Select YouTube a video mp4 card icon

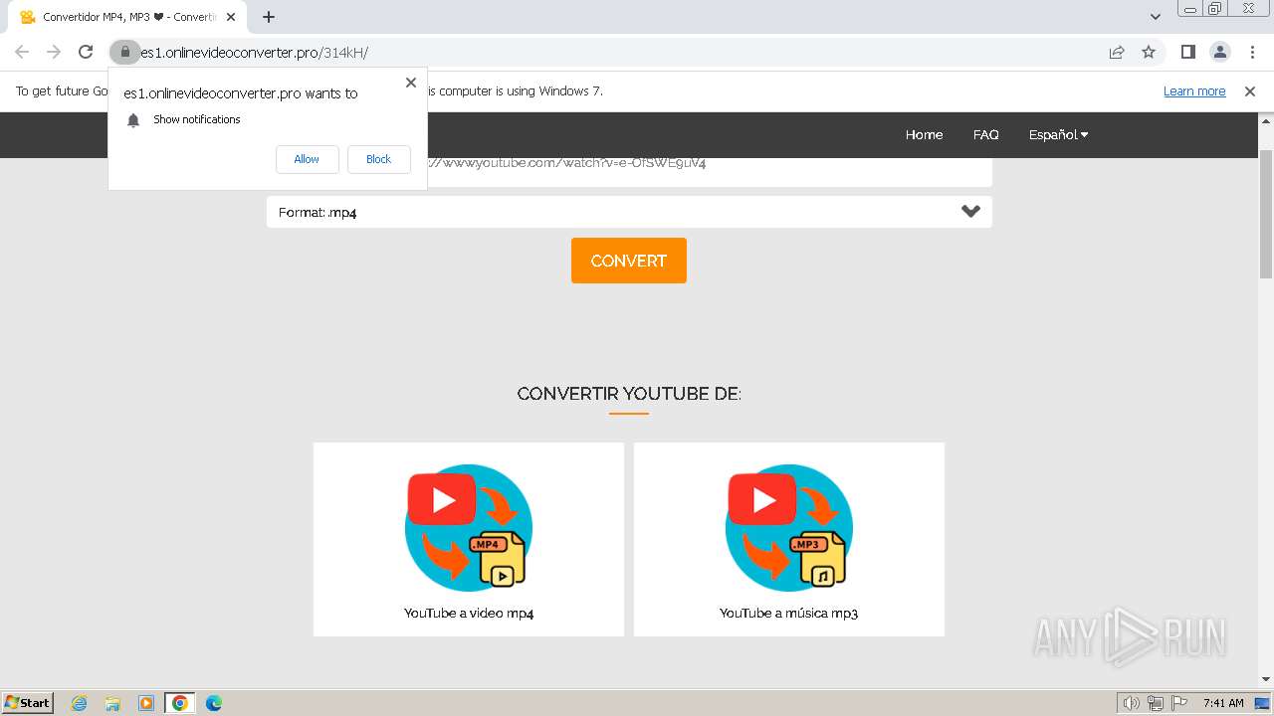[x=469, y=528]
